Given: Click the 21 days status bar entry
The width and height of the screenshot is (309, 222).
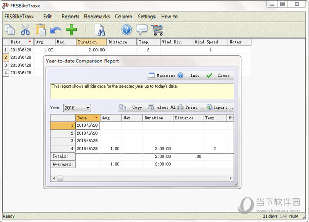Looking at the screenshot, I should [270, 216].
